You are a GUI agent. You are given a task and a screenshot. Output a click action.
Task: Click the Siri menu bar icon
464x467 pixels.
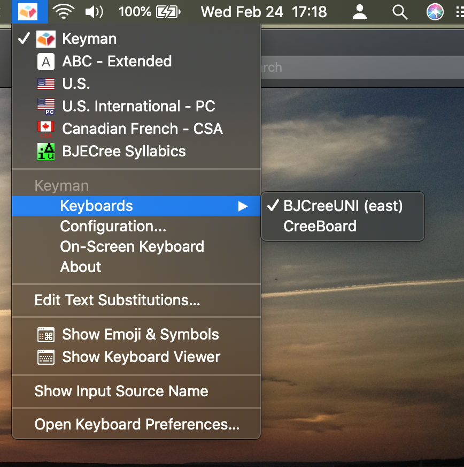tap(435, 11)
